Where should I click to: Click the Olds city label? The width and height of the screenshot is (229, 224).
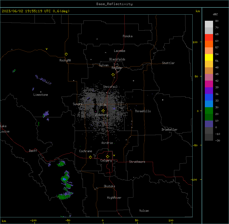click(103, 105)
